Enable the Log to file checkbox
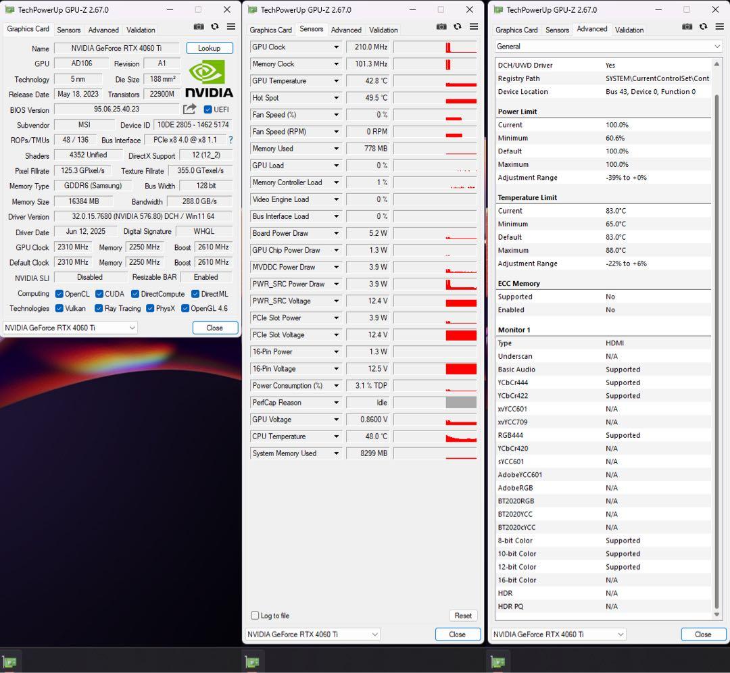The height and width of the screenshot is (673, 730). click(x=255, y=616)
